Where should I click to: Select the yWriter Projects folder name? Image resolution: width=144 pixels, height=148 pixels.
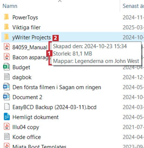pos(31,37)
